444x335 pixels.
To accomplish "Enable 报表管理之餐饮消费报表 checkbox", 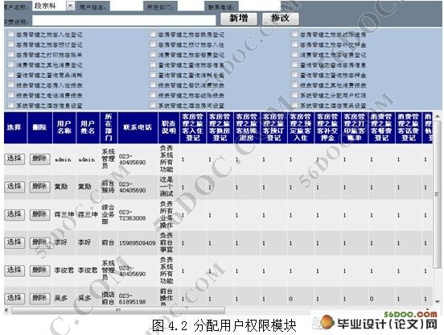I will tap(153, 85).
